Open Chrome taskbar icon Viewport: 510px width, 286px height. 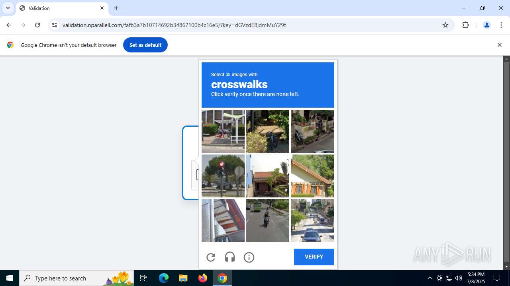[x=222, y=278]
